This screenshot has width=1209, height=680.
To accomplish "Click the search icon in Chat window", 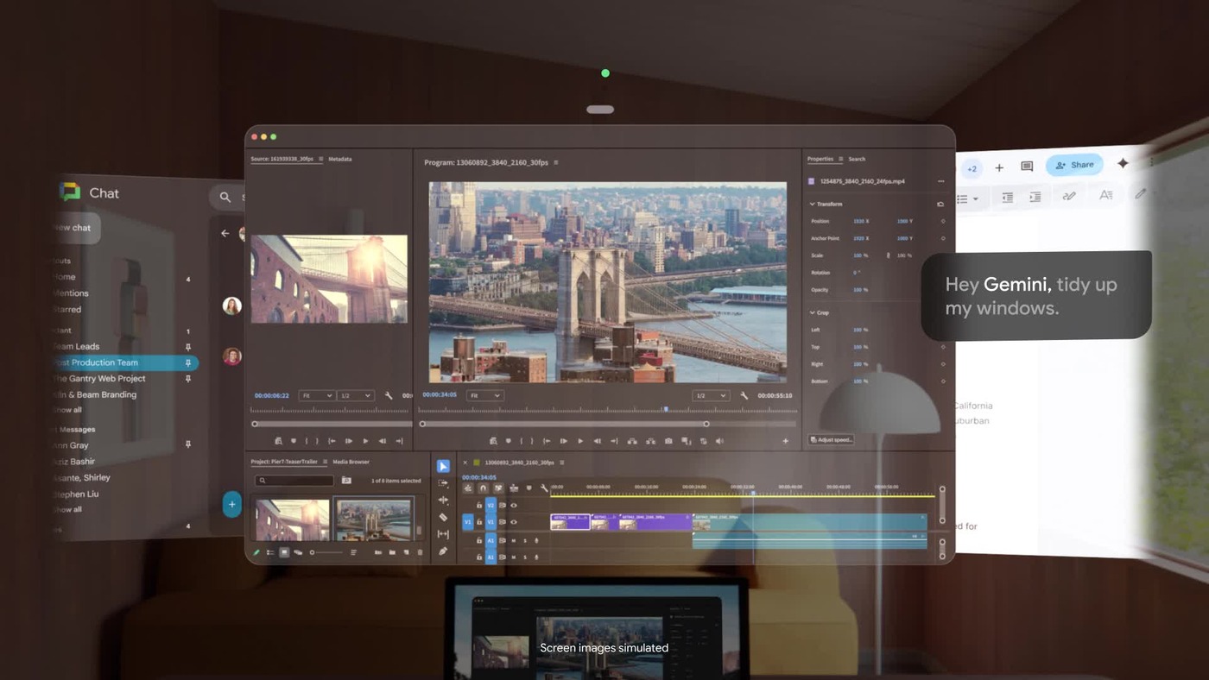I will coord(225,197).
